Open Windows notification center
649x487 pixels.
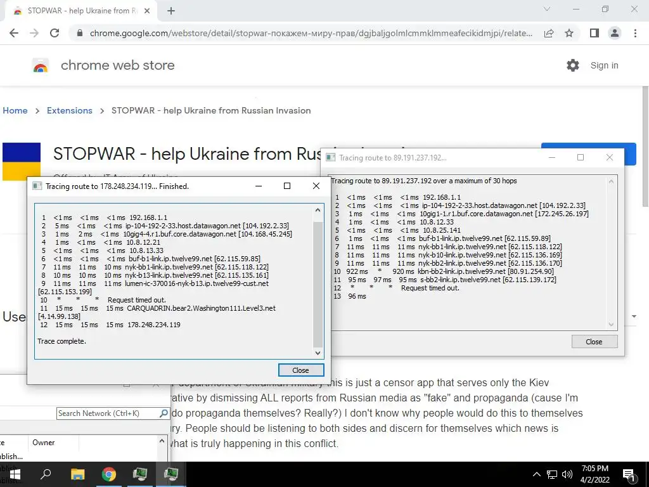click(x=629, y=475)
